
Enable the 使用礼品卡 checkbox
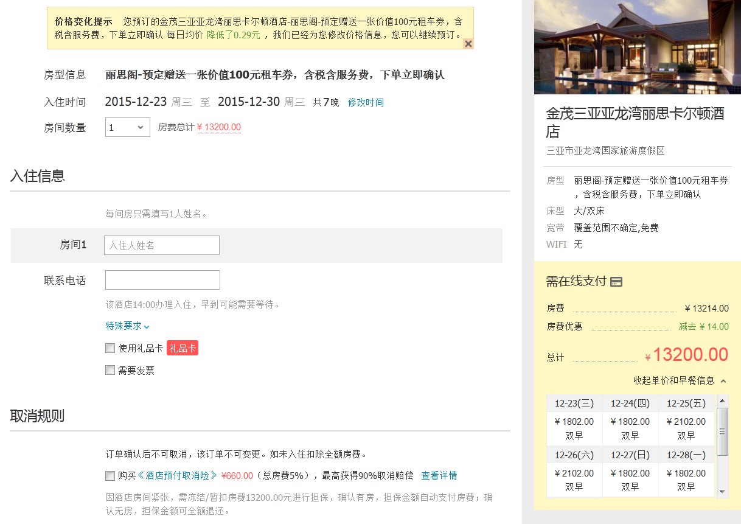[110, 348]
